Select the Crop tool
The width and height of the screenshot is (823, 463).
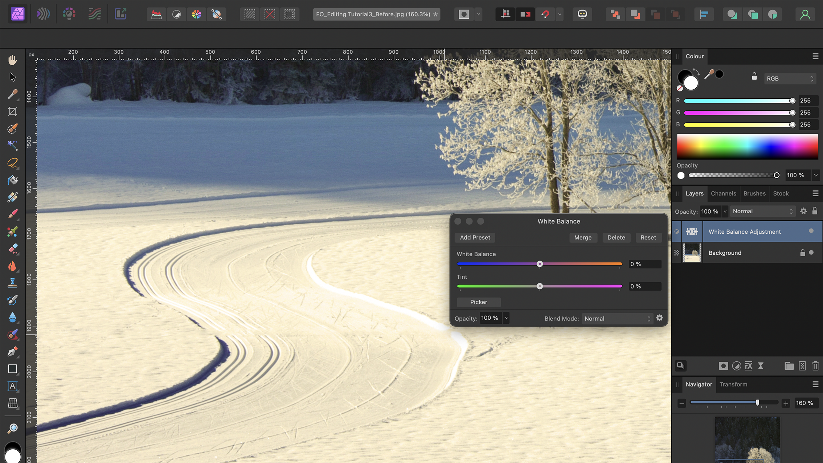12,111
